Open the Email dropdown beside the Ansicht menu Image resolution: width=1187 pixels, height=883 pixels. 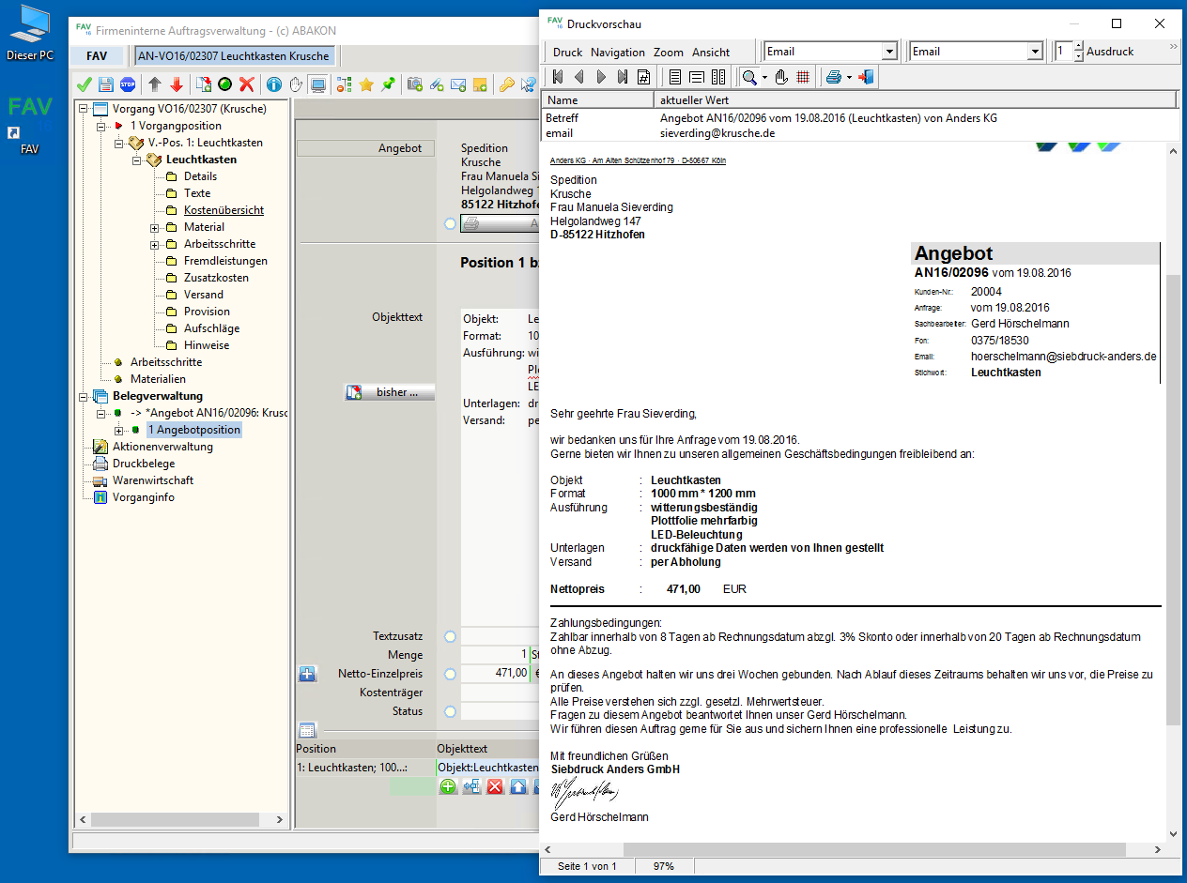point(889,52)
